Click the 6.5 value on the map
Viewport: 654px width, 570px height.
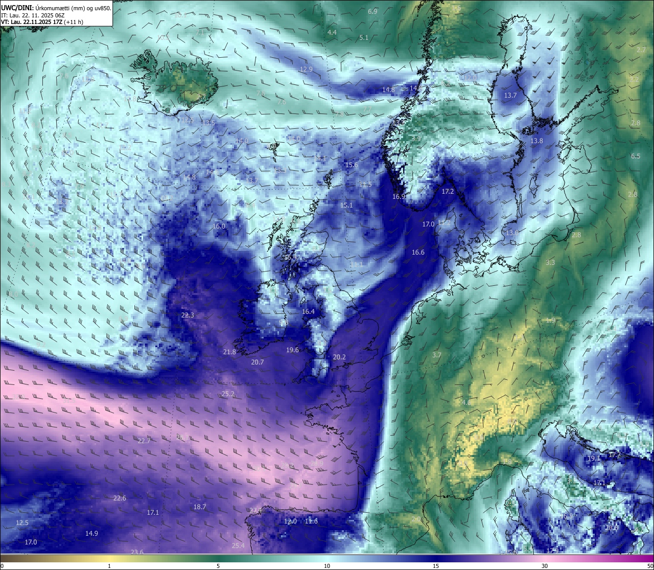coord(636,156)
